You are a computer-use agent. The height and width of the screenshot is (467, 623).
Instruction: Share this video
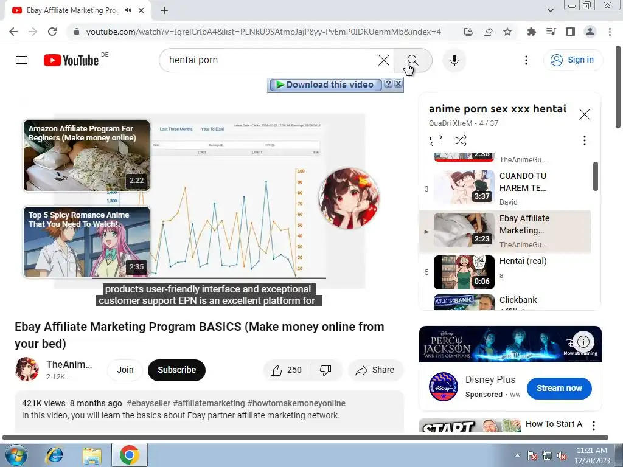tap(375, 370)
